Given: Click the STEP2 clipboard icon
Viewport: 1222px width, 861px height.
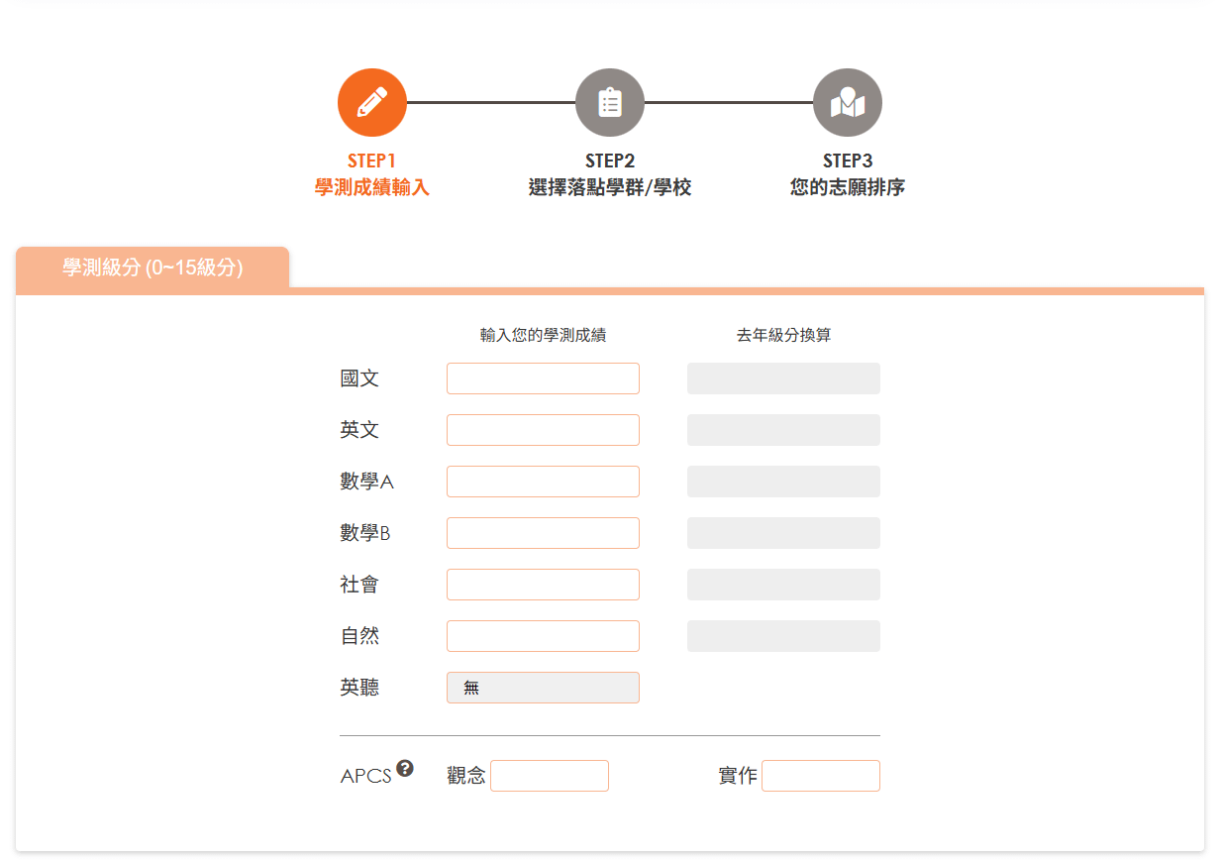Looking at the screenshot, I should click(x=610, y=101).
